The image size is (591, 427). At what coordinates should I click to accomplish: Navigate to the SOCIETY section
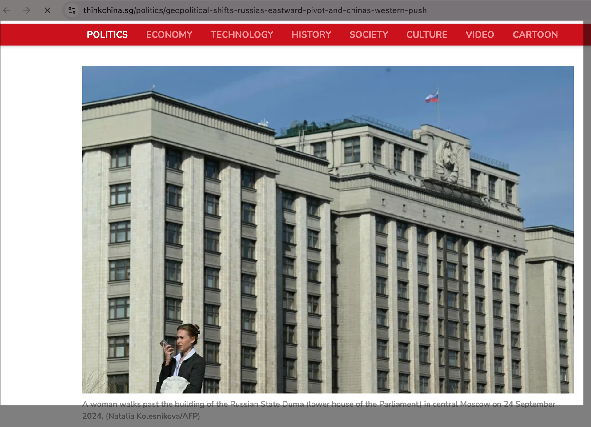(368, 34)
